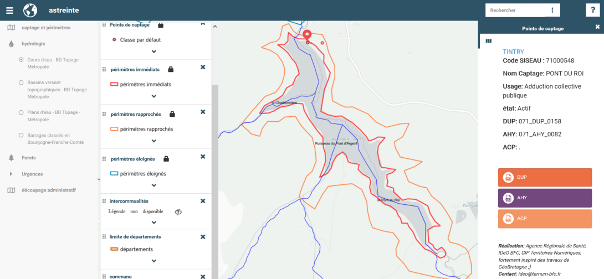604x279 pixels.
Task: Open the question mark help button
Action: tap(592, 10)
